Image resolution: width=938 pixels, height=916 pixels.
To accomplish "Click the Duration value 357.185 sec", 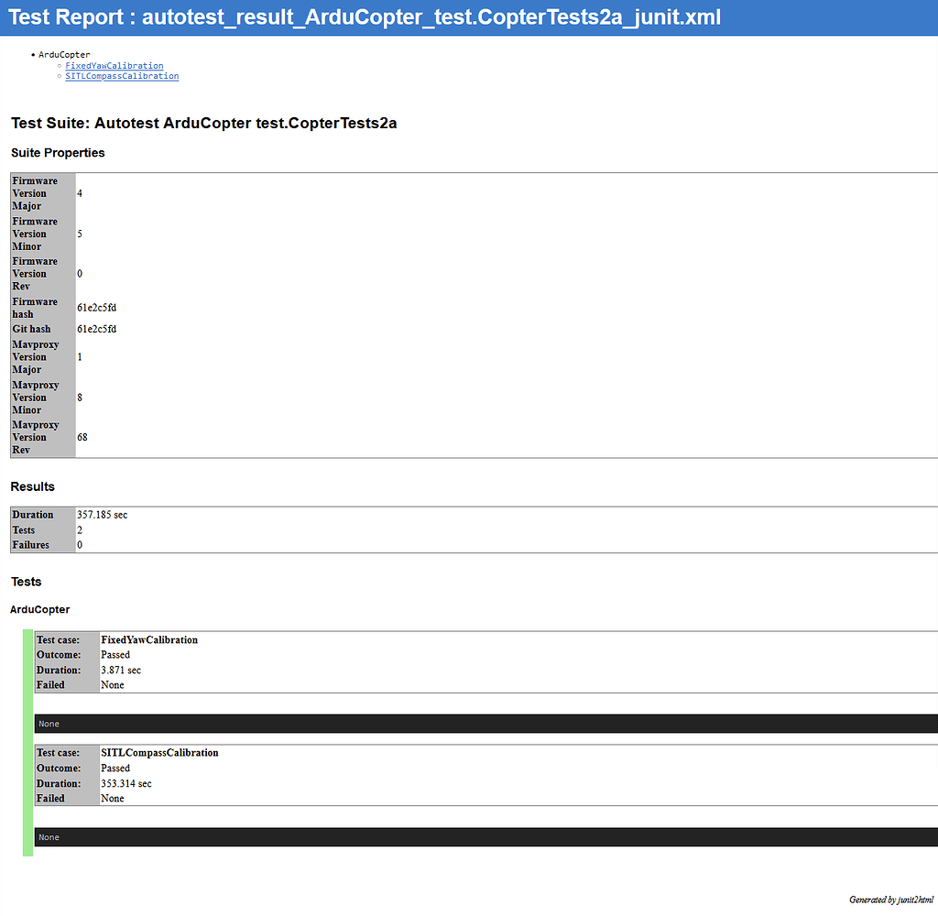I will 102,514.
